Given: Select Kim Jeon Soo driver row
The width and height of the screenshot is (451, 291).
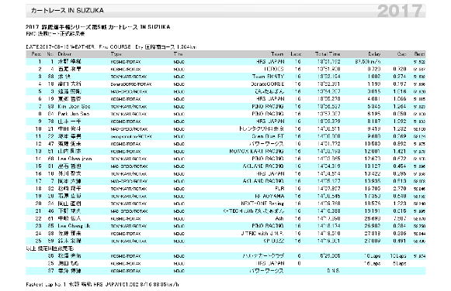Looking at the screenshot, I should point(225,106).
